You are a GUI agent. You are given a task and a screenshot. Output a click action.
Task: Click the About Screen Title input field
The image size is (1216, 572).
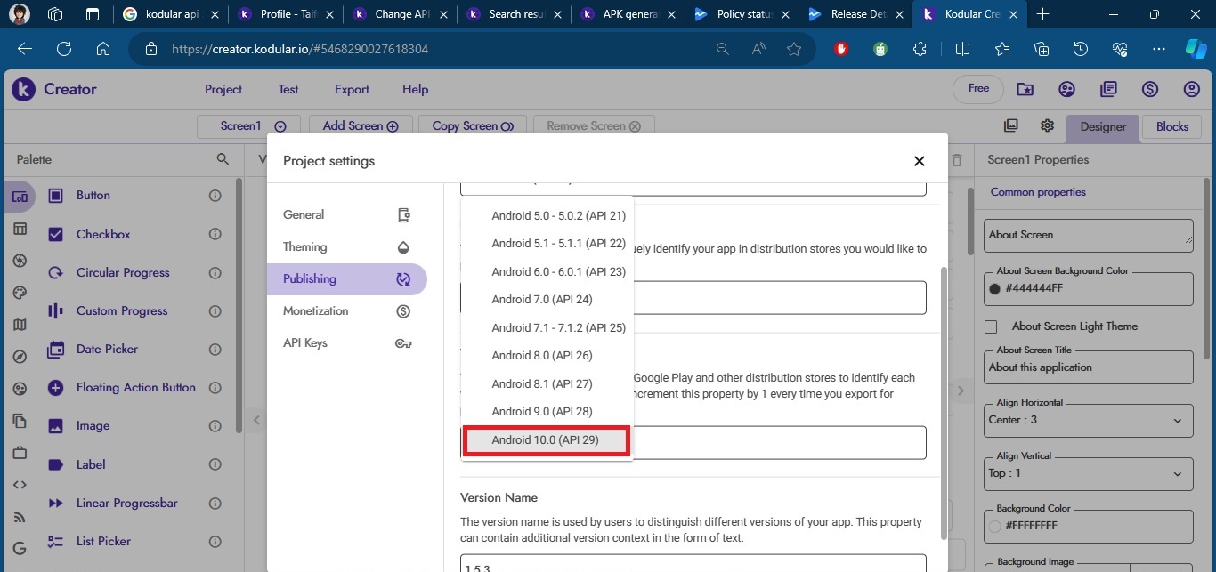coord(1088,367)
